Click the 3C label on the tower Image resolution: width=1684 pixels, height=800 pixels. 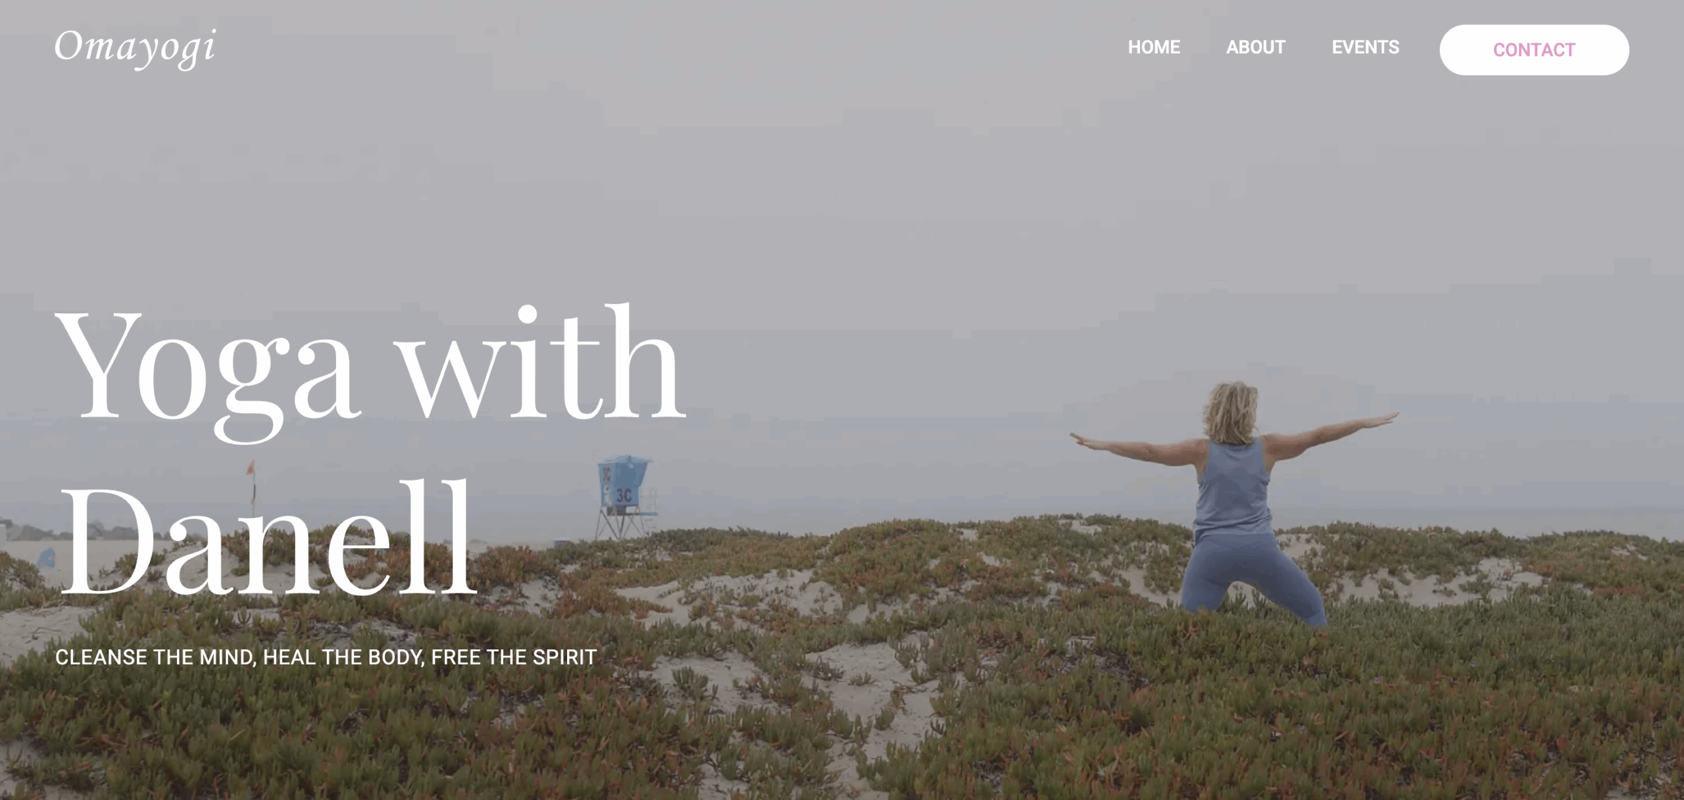pos(624,495)
